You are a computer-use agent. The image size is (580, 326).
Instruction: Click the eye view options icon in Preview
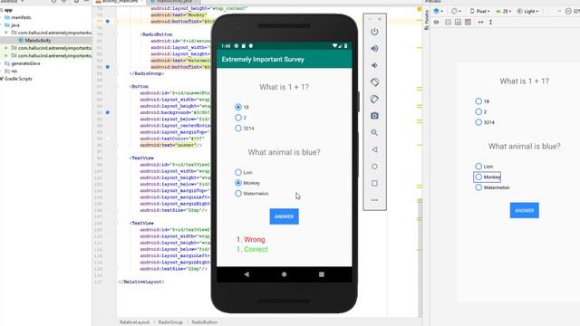tap(437, 22)
